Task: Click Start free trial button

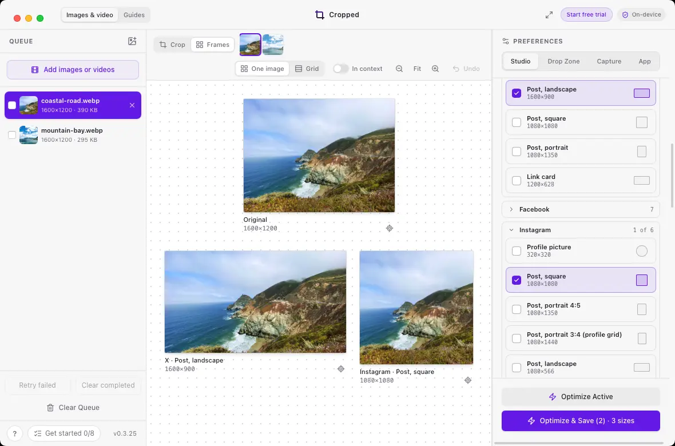Action: (586, 15)
